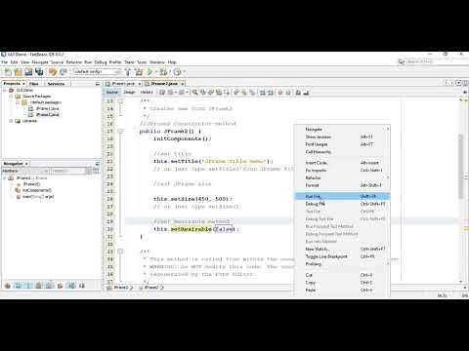Click the Redo toolbar icon
Viewport: 469px width, 351px height.
(64, 72)
